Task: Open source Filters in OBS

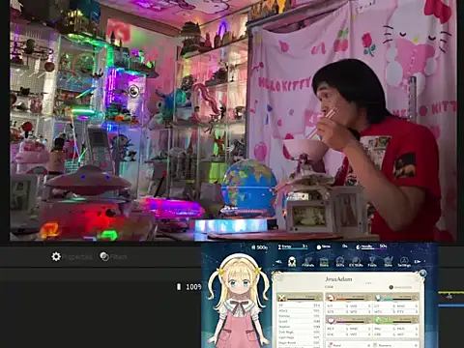Action: pos(113,257)
